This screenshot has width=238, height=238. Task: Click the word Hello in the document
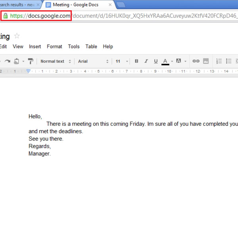[x=35, y=116]
